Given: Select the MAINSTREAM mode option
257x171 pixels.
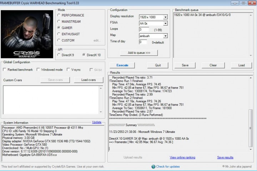Looking at the screenshot, I should click(59, 21).
